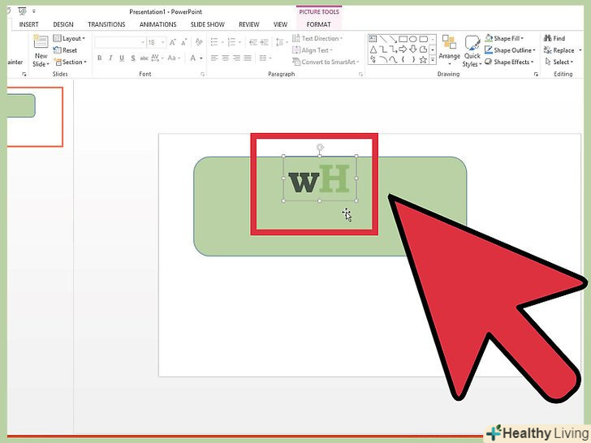Click the Bold formatting icon
This screenshot has height=443, width=591.
click(100, 58)
